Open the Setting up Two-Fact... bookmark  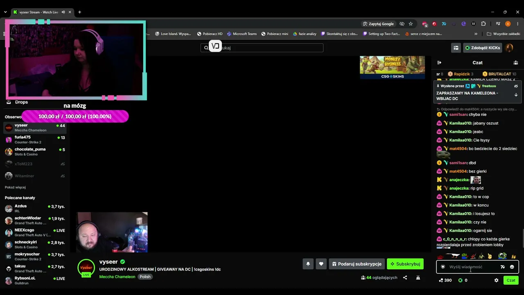[x=381, y=34]
